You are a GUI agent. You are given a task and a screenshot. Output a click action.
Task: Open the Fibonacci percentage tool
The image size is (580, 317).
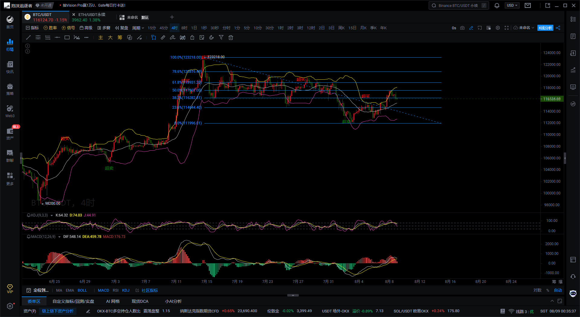click(x=77, y=37)
